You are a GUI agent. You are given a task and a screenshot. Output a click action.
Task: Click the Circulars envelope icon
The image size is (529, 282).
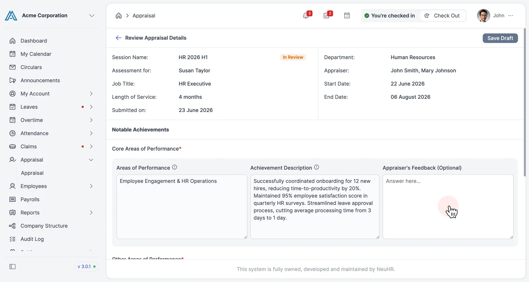pyautogui.click(x=12, y=67)
